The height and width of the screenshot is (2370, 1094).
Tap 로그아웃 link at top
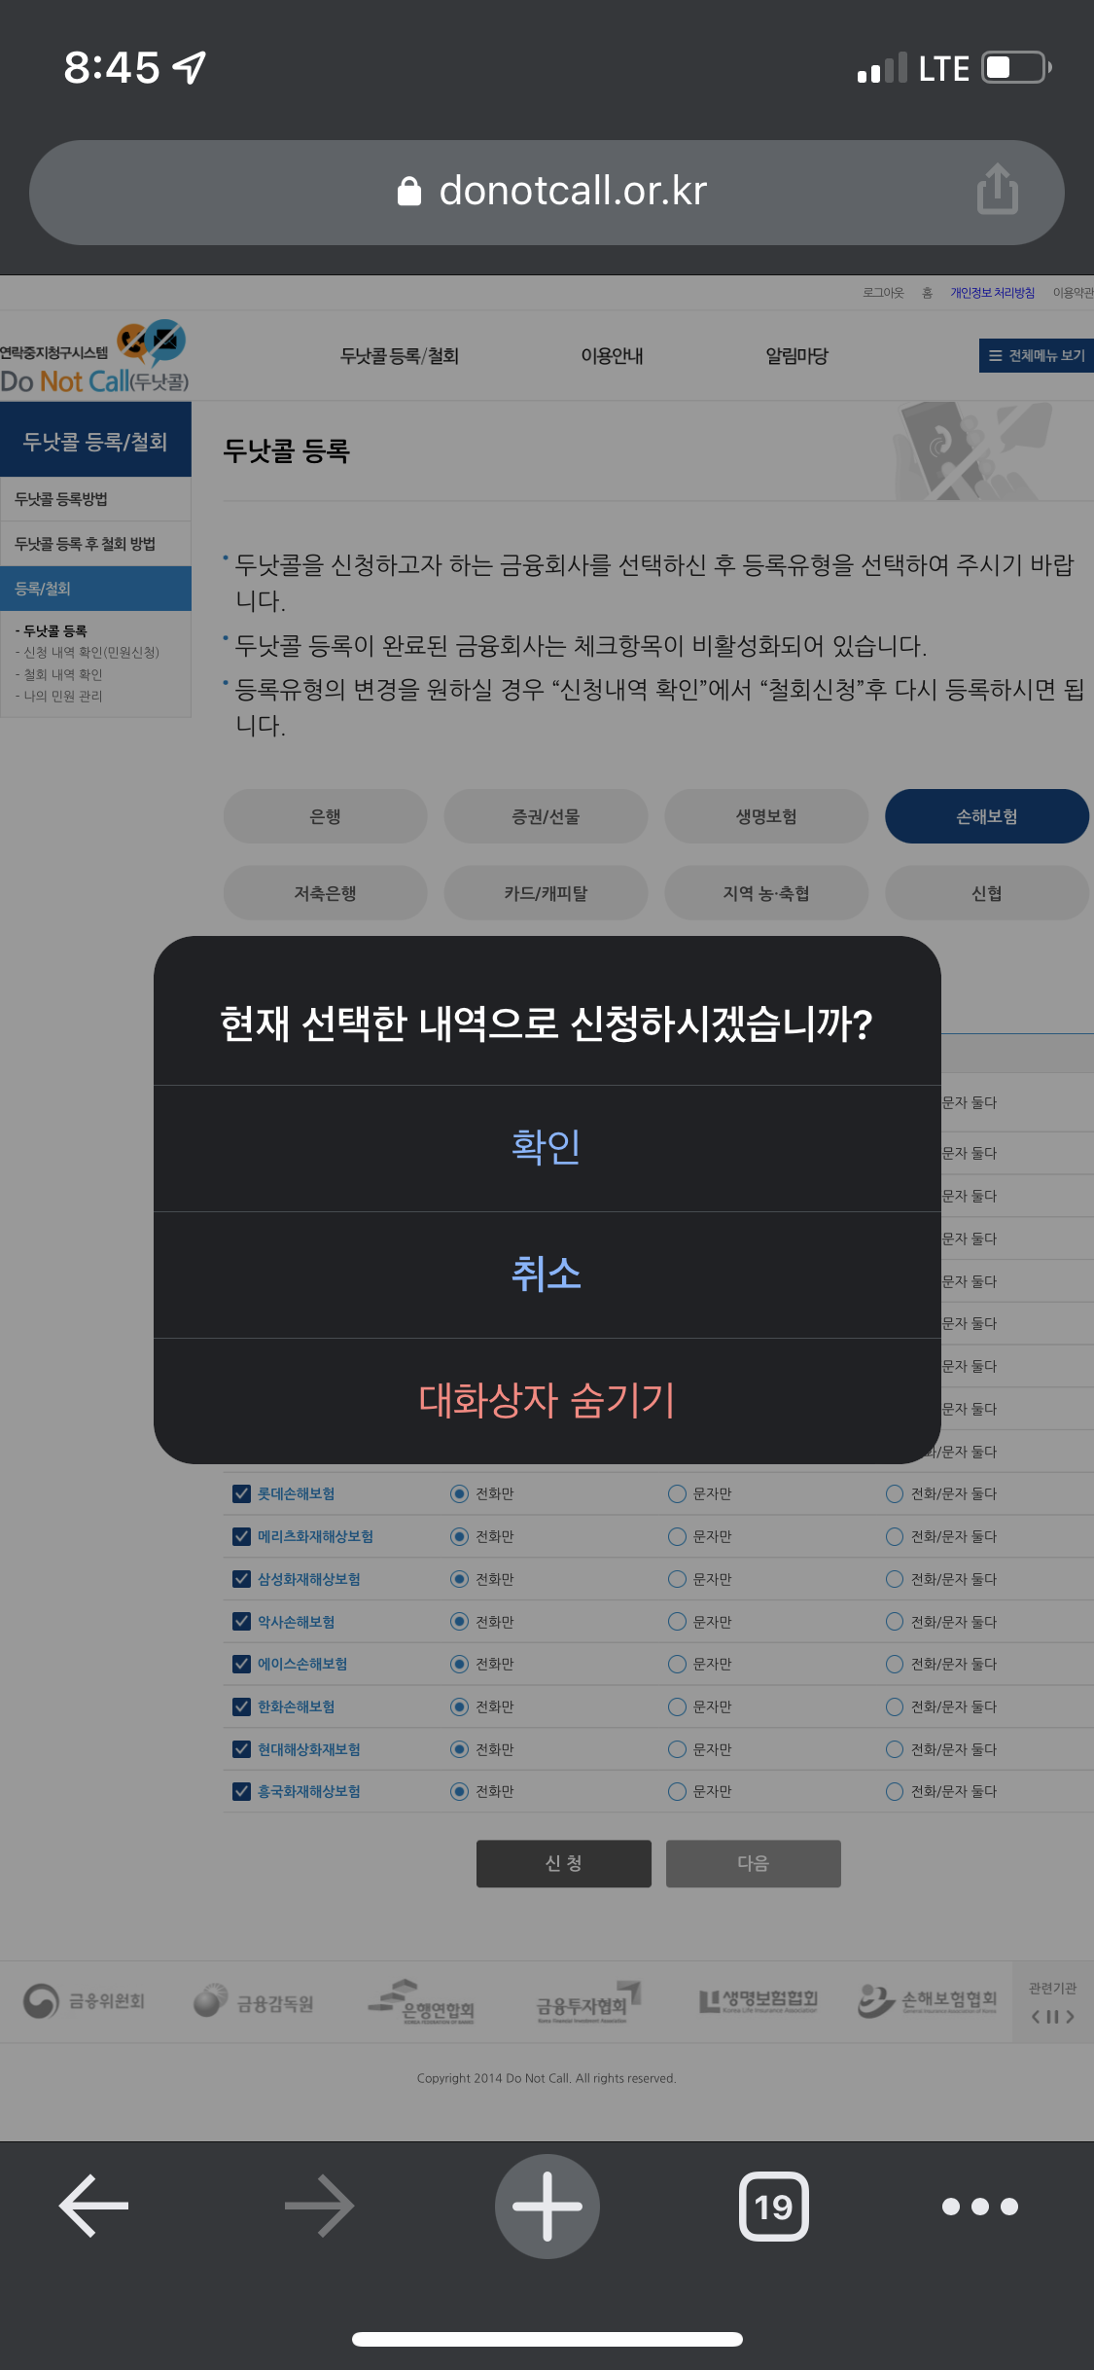[x=883, y=293]
